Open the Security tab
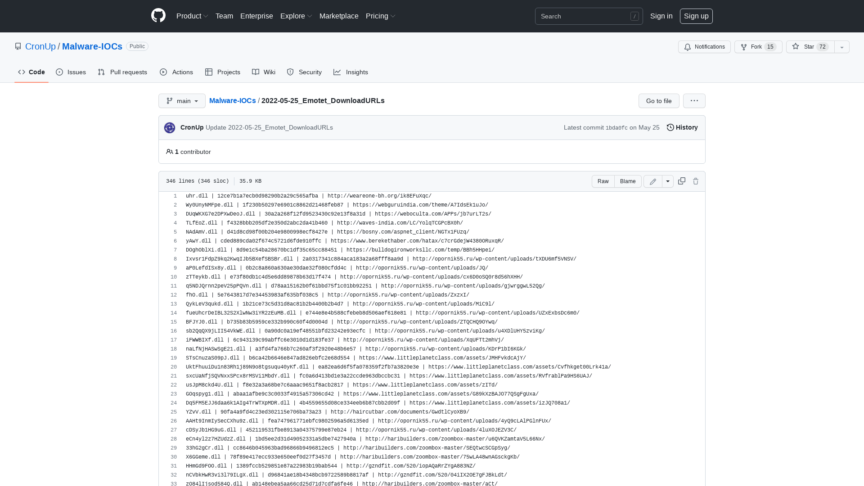The height and width of the screenshot is (486, 864). (304, 72)
